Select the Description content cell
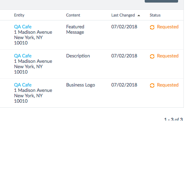 coord(78,56)
